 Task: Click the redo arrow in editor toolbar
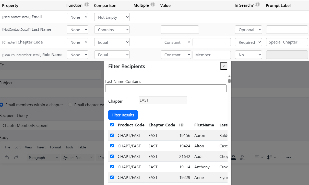pos(16,158)
